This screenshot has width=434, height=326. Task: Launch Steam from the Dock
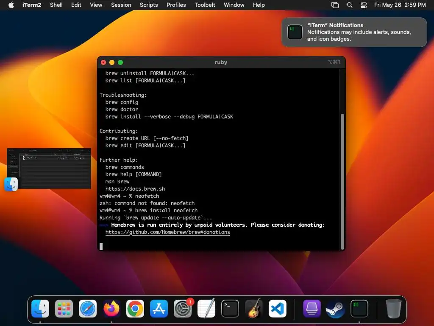(336, 309)
